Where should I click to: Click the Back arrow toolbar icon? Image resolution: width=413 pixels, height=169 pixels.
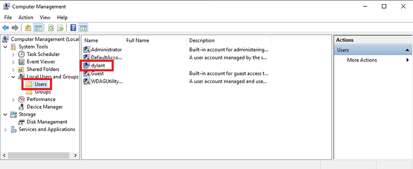(x=6, y=28)
